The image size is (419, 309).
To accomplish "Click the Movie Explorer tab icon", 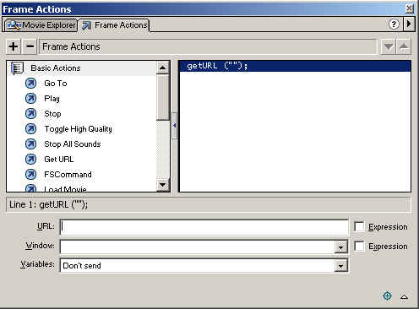I will tap(14, 25).
